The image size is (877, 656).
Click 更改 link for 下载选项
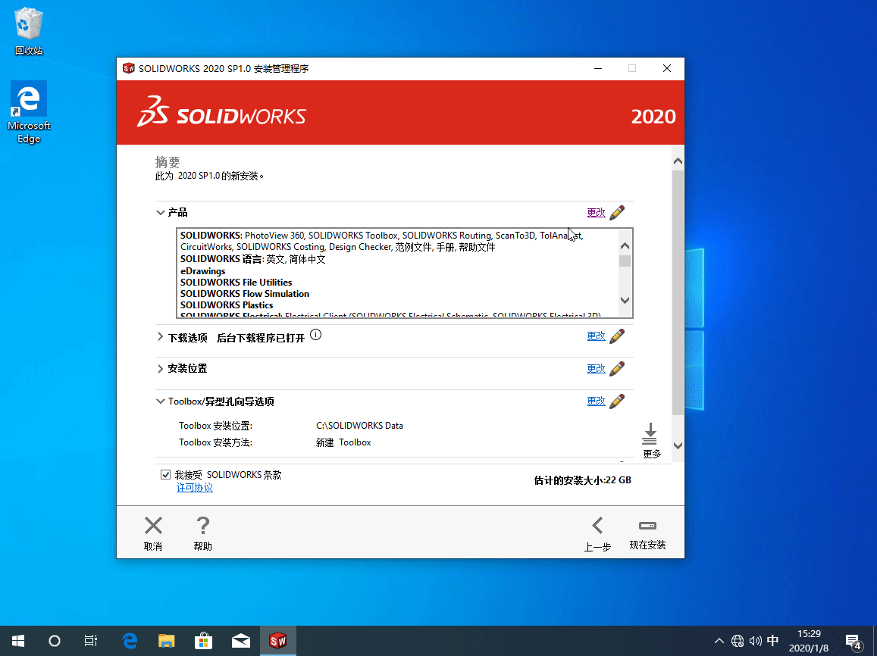click(x=597, y=336)
